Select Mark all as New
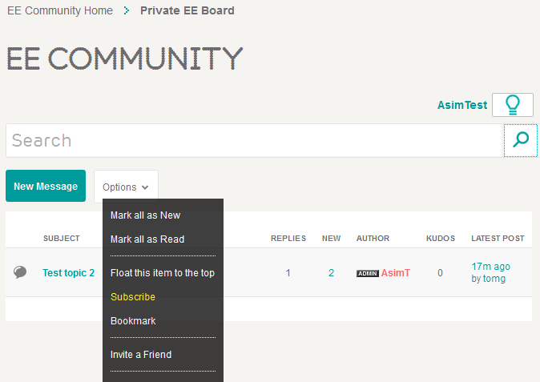The image size is (540, 382). [145, 215]
